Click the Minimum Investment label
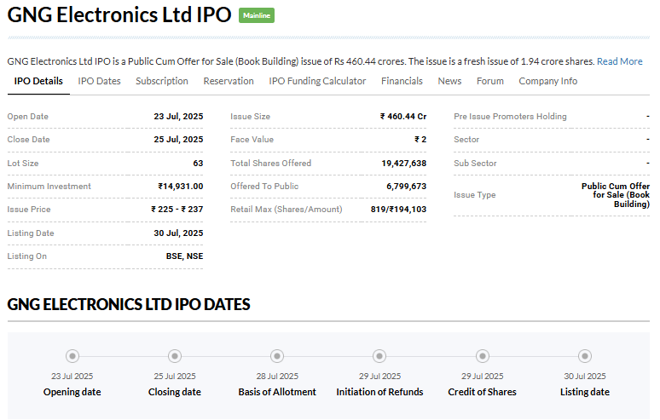Viewport: 660px width, 420px height. pos(49,187)
